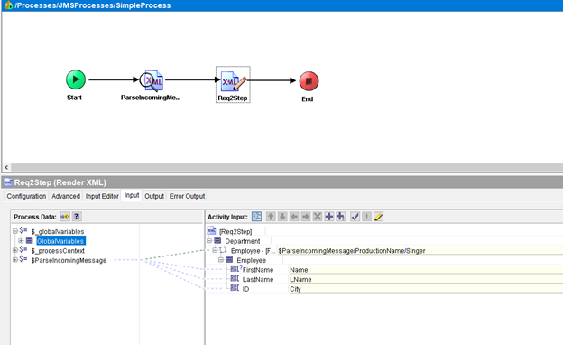The height and width of the screenshot is (345, 563).
Task: Switch to the Output tab
Action: (x=154, y=196)
